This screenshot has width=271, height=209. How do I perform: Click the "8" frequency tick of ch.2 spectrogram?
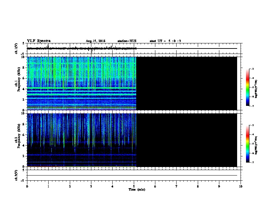click(x=24, y=124)
